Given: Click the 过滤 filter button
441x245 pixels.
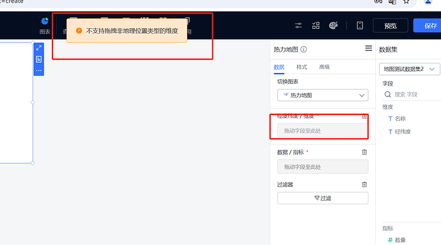Looking at the screenshot, I should click(323, 198).
